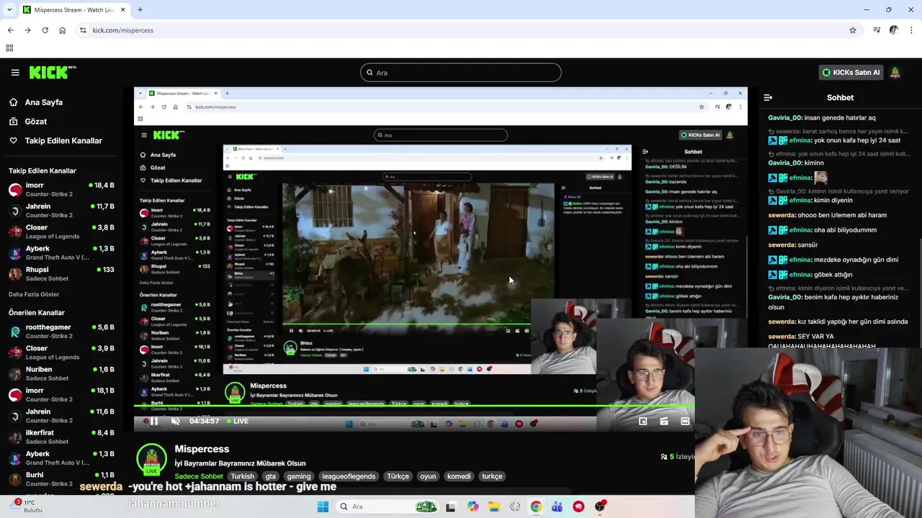Open Burhi channel with 1,1 B viewers
Screen dimensions: 922x518
61,479
